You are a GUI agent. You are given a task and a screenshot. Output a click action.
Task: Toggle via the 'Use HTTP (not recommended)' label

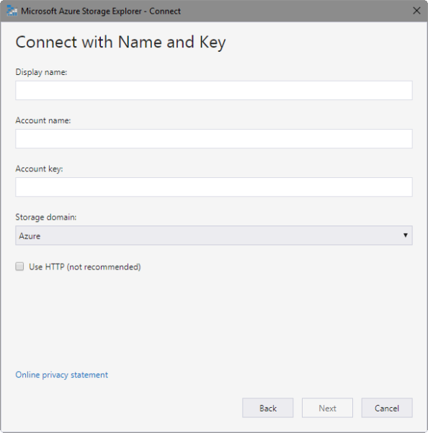pos(85,267)
